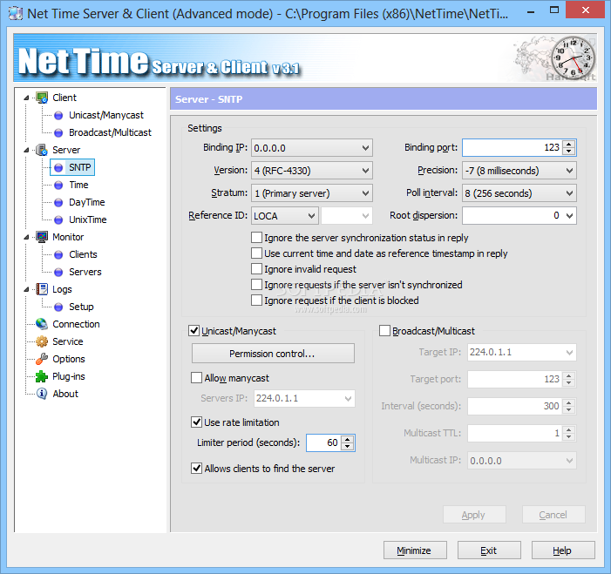Select UnixTime tree item
Image resolution: width=611 pixels, height=574 pixels.
[88, 219]
